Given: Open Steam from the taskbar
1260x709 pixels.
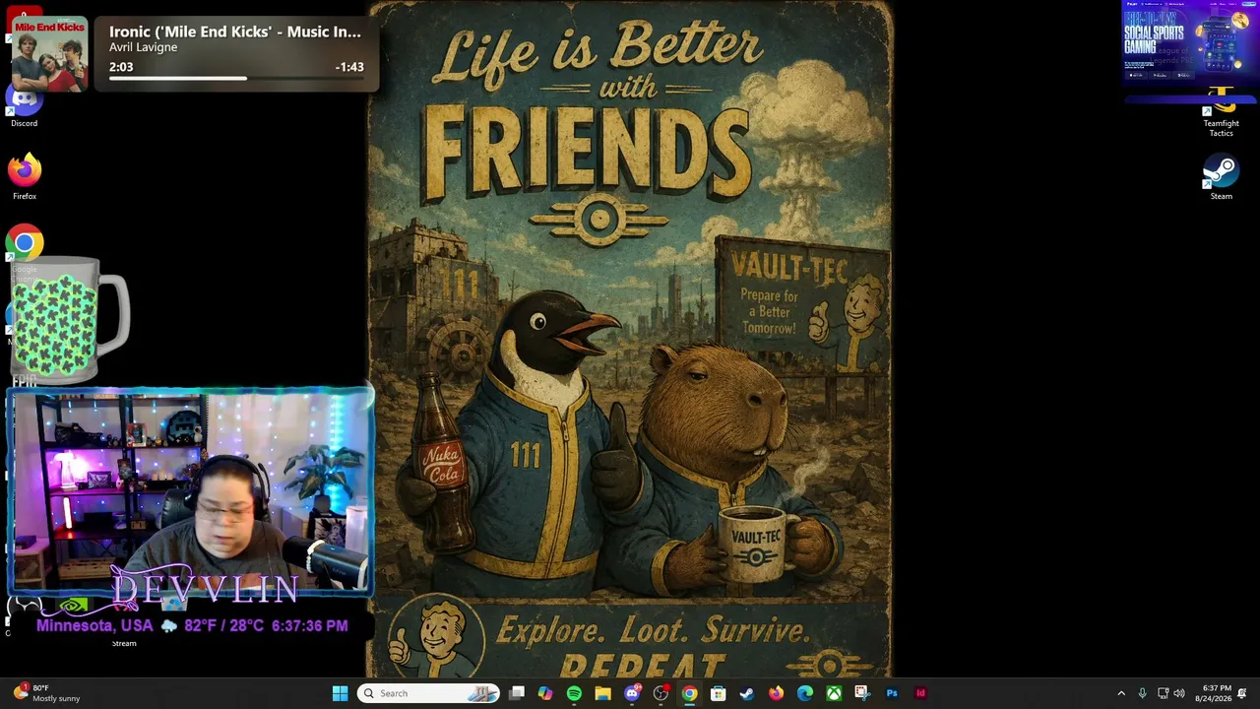Looking at the screenshot, I should (x=747, y=693).
